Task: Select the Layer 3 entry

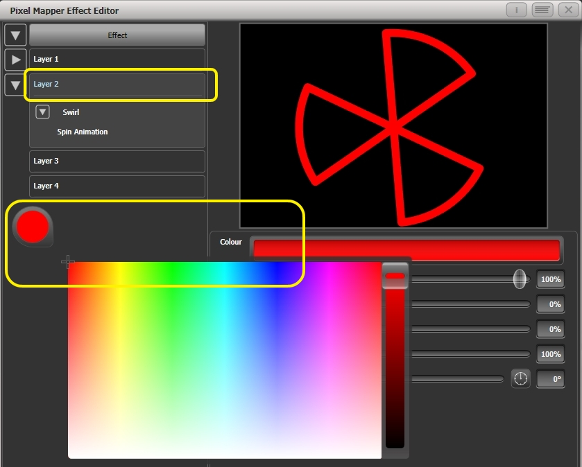Action: [117, 161]
